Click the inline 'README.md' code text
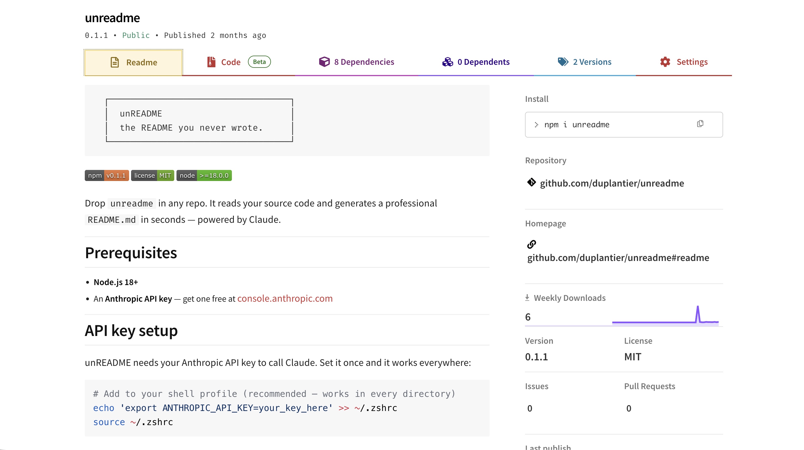 (112, 220)
